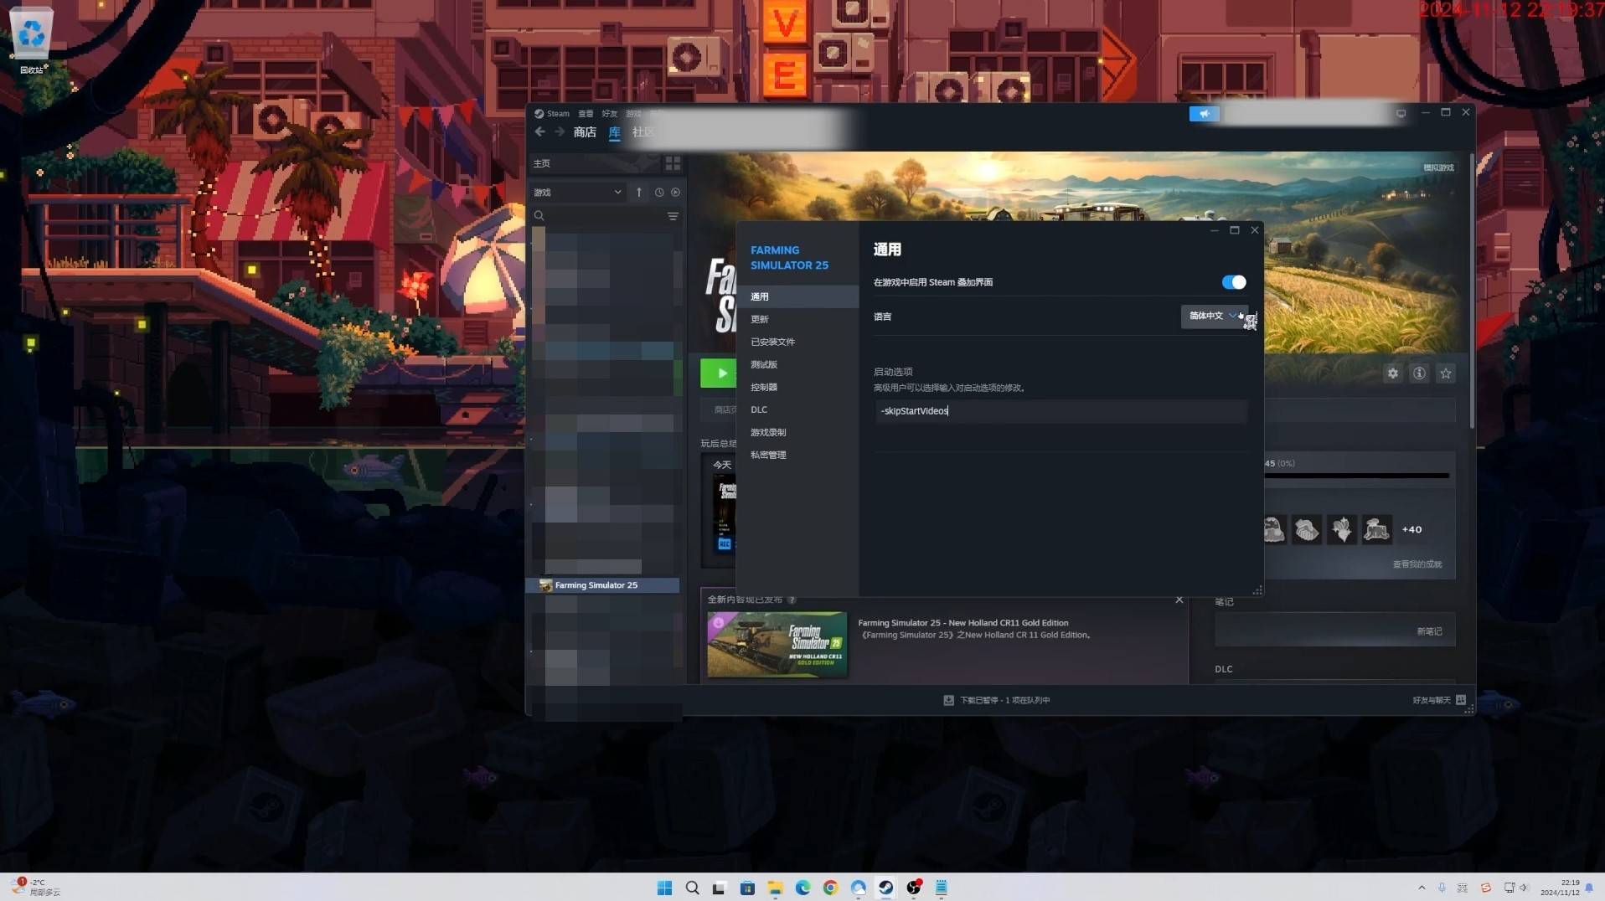Click the today's recording thumbnail under 今天
Image resolution: width=1605 pixels, height=901 pixels.
point(725,513)
